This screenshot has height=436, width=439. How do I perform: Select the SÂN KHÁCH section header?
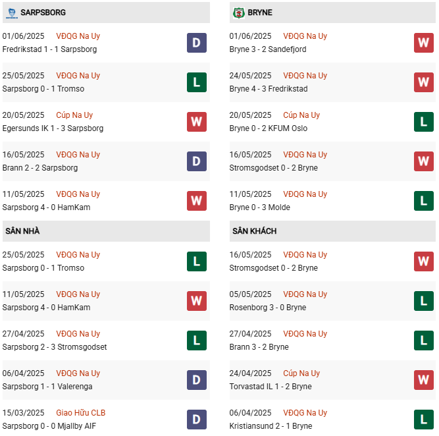coord(332,231)
